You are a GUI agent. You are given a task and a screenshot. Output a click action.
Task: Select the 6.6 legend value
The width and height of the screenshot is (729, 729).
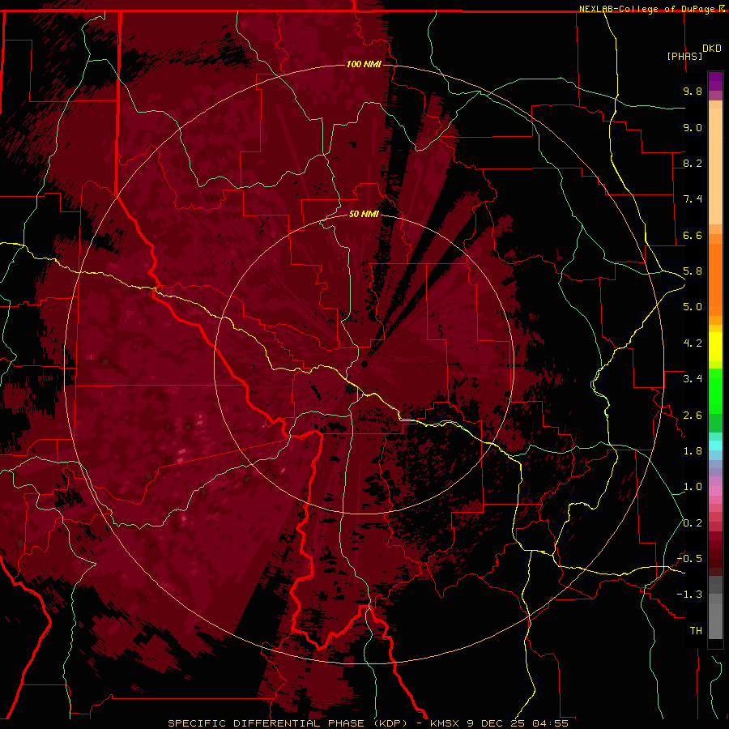pyautogui.click(x=693, y=235)
